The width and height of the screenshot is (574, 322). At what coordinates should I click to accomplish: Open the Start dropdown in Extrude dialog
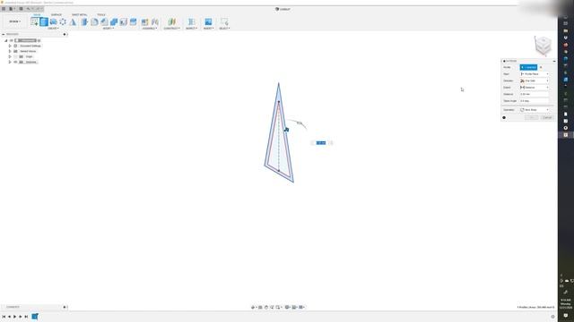535,74
